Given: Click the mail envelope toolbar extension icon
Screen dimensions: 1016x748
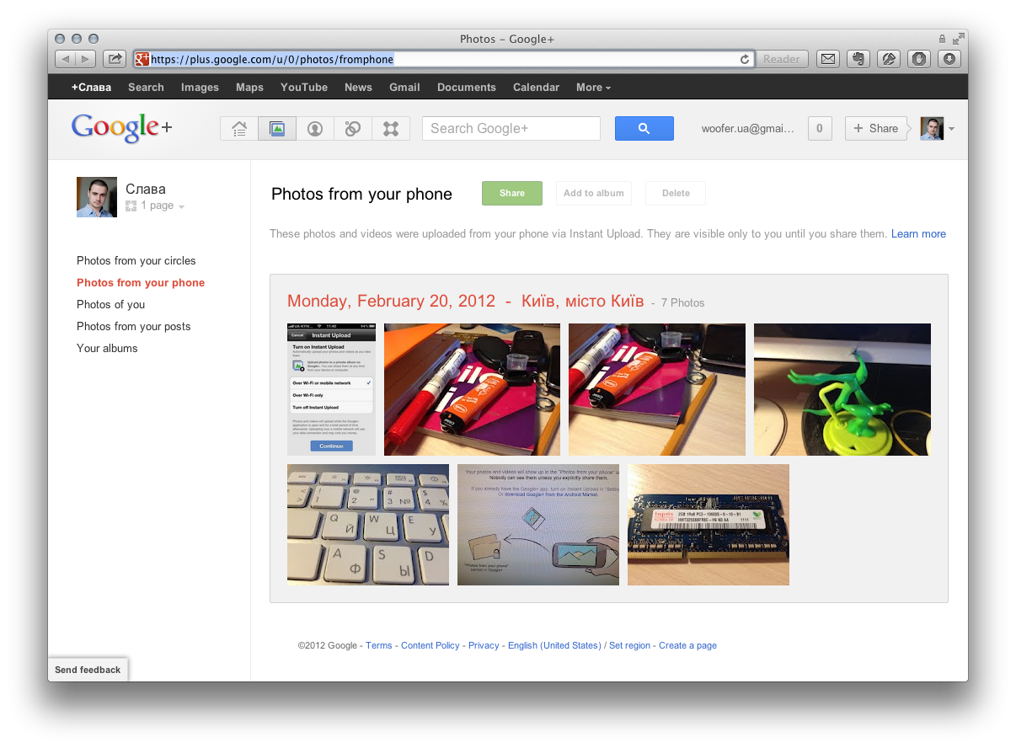Looking at the screenshot, I should pos(828,59).
